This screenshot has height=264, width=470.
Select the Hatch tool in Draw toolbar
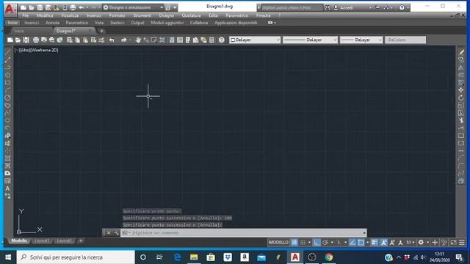click(8, 158)
